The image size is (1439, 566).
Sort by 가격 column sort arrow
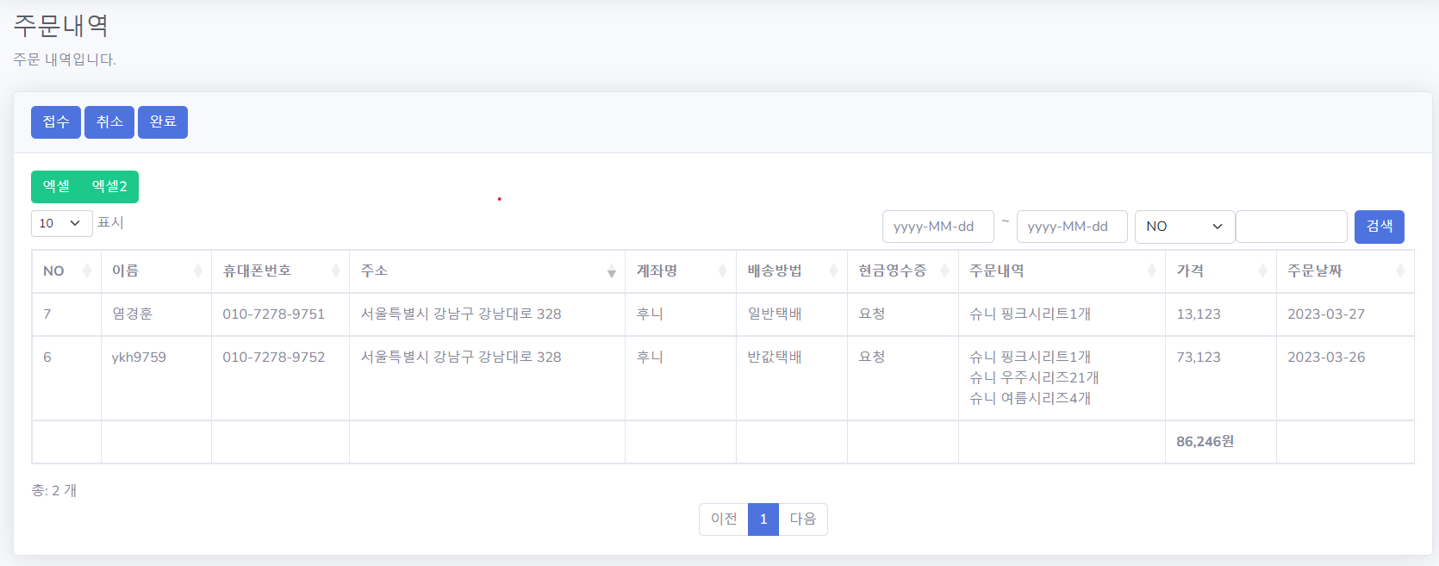[1262, 271]
